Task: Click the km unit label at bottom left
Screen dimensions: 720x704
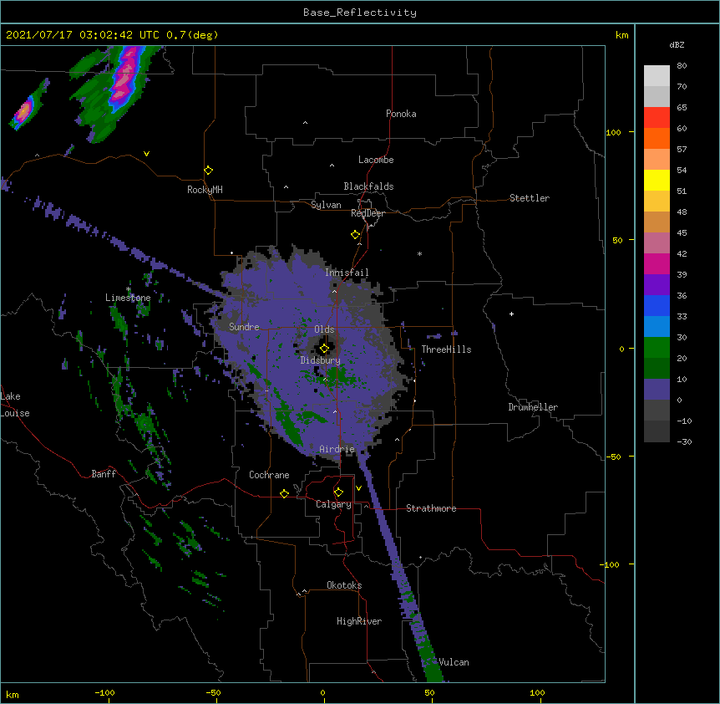Action: [x=13, y=694]
